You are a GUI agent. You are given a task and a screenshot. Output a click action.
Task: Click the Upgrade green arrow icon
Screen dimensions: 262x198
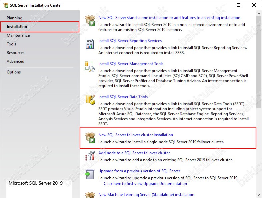click(x=90, y=174)
